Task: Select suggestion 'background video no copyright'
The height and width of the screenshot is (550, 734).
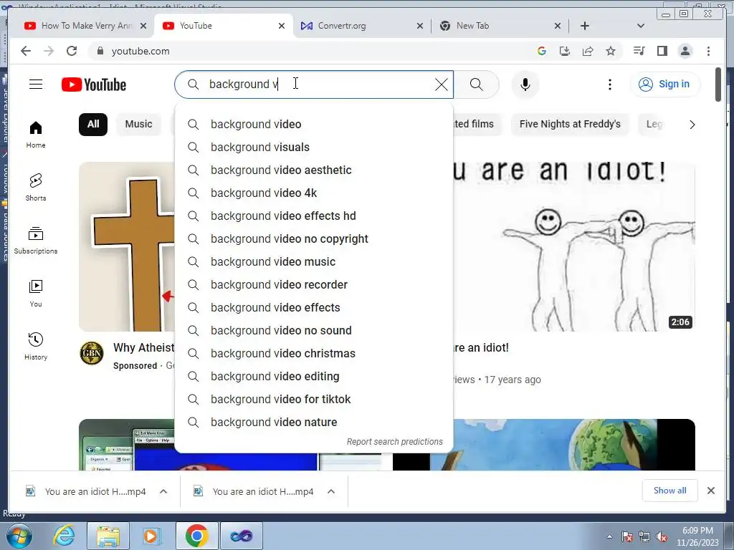Action: click(x=314, y=238)
